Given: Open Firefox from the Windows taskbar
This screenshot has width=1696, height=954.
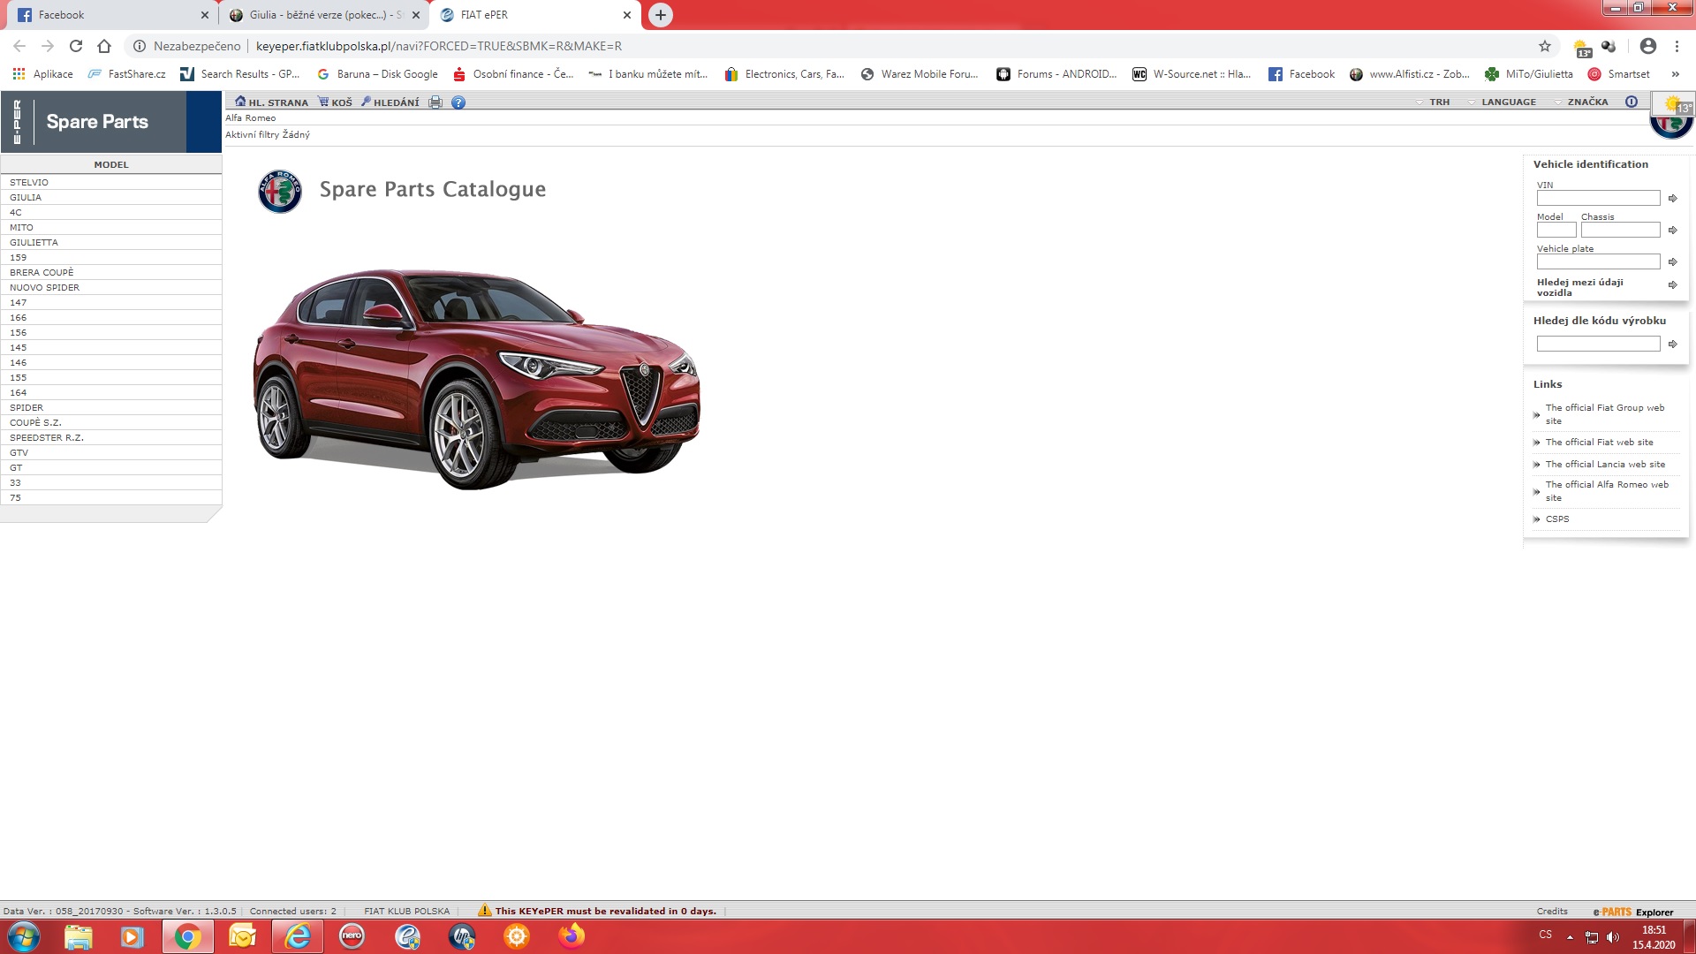Looking at the screenshot, I should [572, 936].
